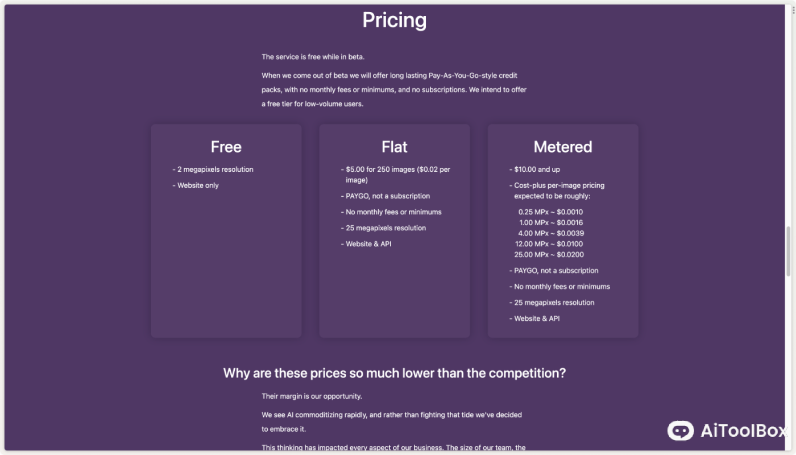The image size is (796, 455).
Task: Click 'The service is free while in beta.' text
Action: click(x=313, y=57)
